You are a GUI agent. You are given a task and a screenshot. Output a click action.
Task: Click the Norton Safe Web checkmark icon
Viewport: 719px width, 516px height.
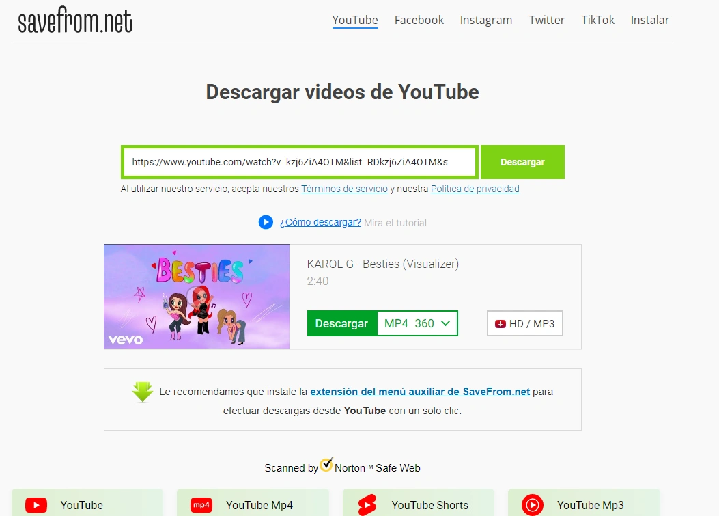tap(326, 465)
